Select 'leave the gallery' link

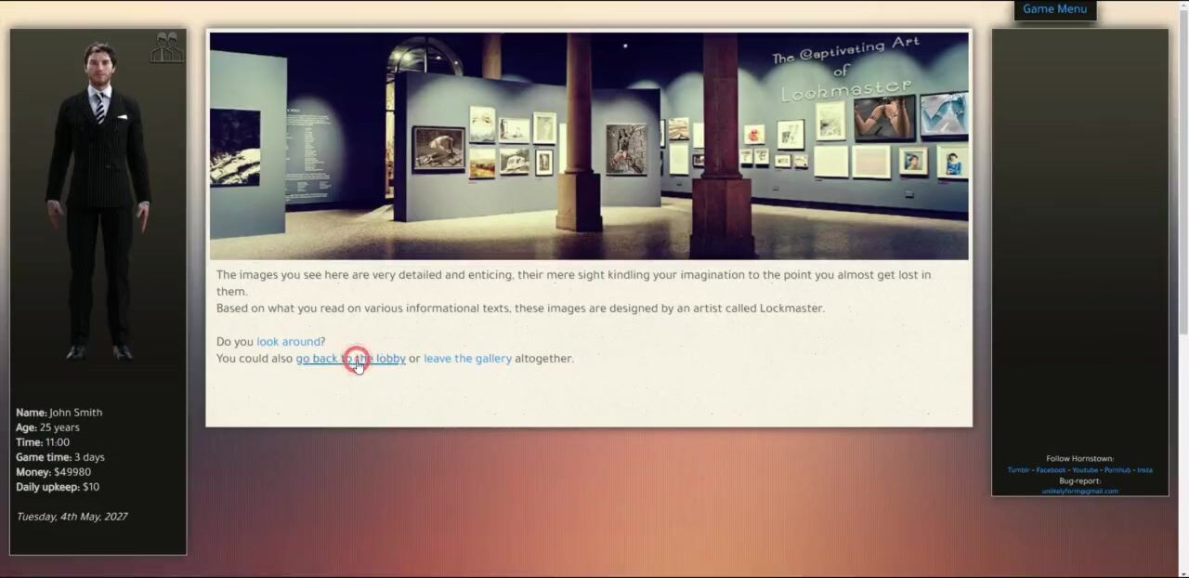467,359
